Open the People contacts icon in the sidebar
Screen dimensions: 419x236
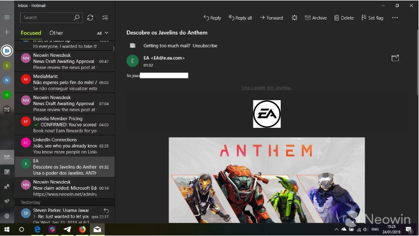point(7,186)
